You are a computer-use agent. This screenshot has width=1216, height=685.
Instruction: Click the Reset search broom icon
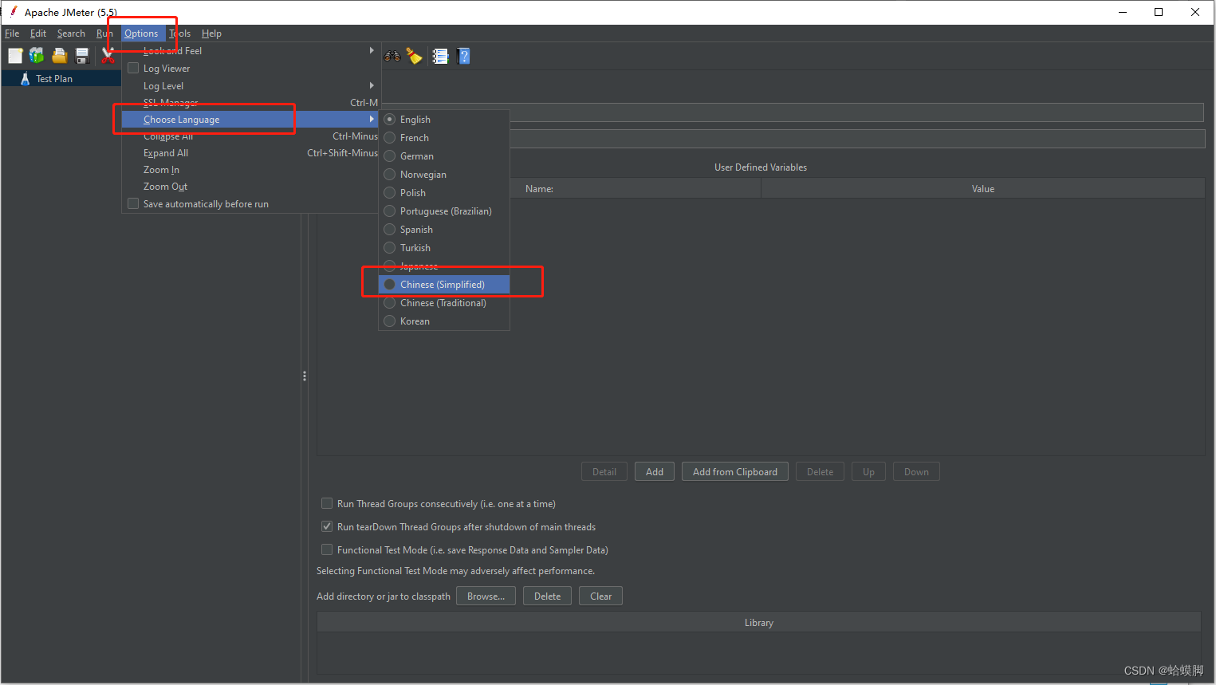(x=414, y=56)
